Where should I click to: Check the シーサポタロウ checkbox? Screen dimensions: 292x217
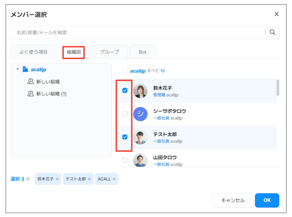click(x=125, y=114)
